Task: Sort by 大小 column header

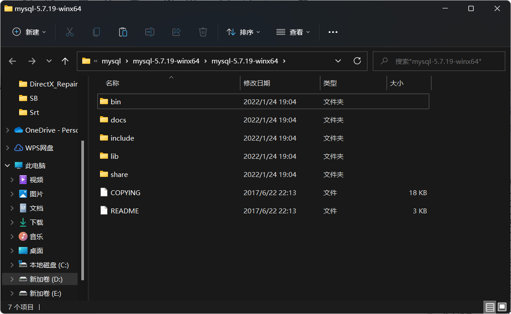Action: pyautogui.click(x=397, y=83)
